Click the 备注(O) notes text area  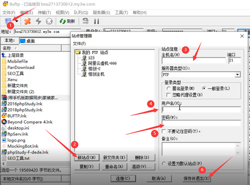[x=199, y=149]
